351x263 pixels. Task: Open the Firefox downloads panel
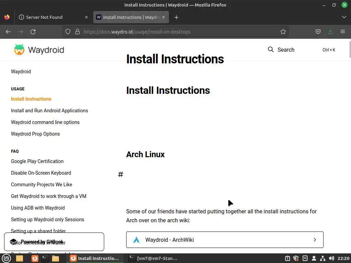330,32
